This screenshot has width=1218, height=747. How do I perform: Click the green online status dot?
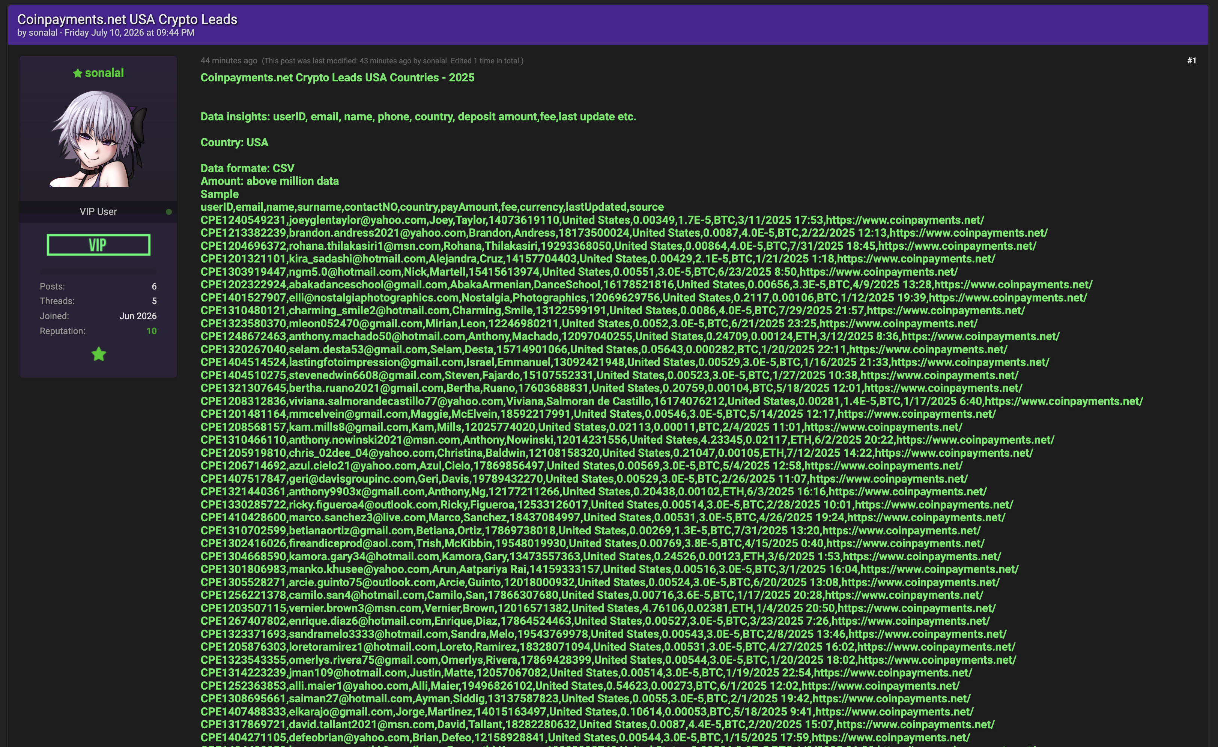point(168,212)
